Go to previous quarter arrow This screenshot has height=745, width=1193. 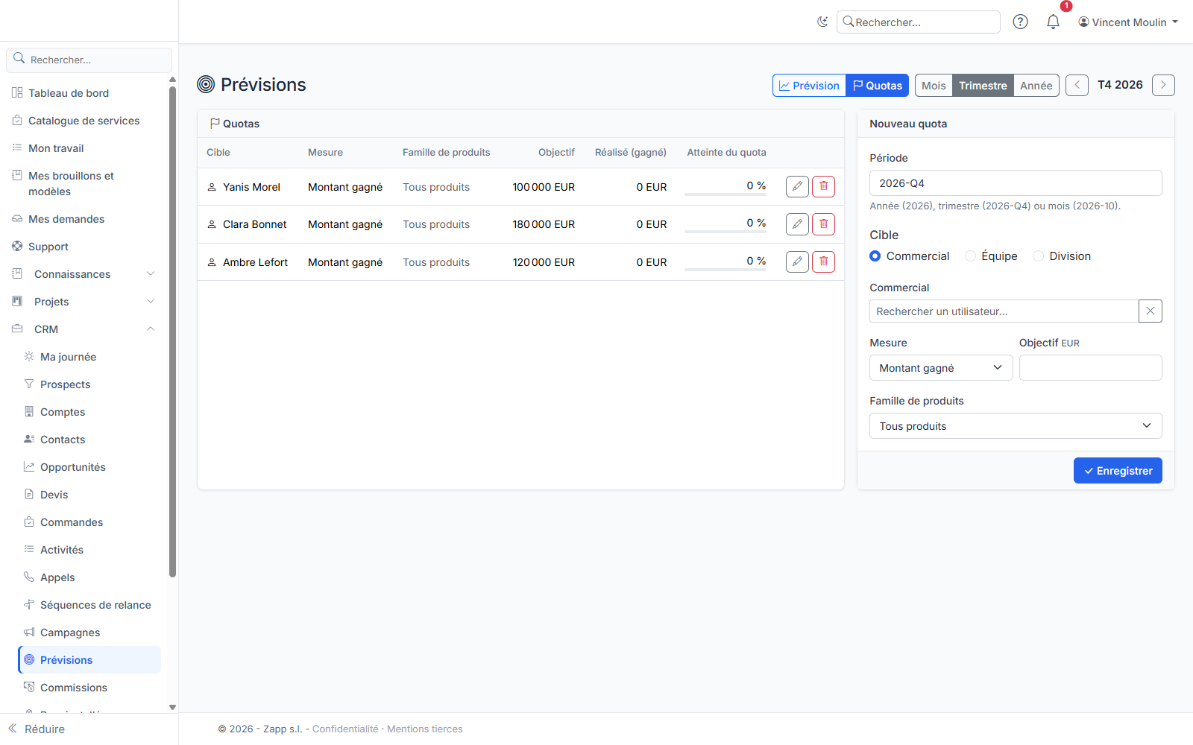pyautogui.click(x=1077, y=85)
